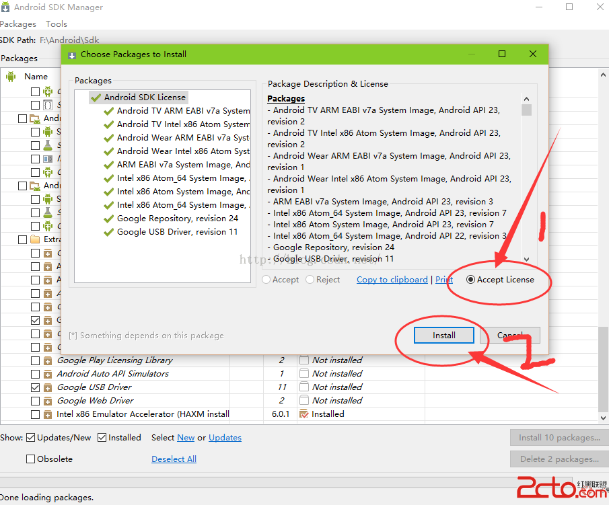Viewport: 609px width, 505px height.
Task: Click the main list scroll down arrow
Action: click(x=603, y=418)
